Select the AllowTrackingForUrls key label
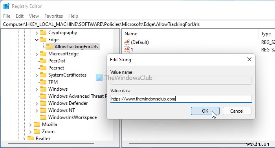Image resolution: width=275 pixels, height=148 pixels. [76, 47]
